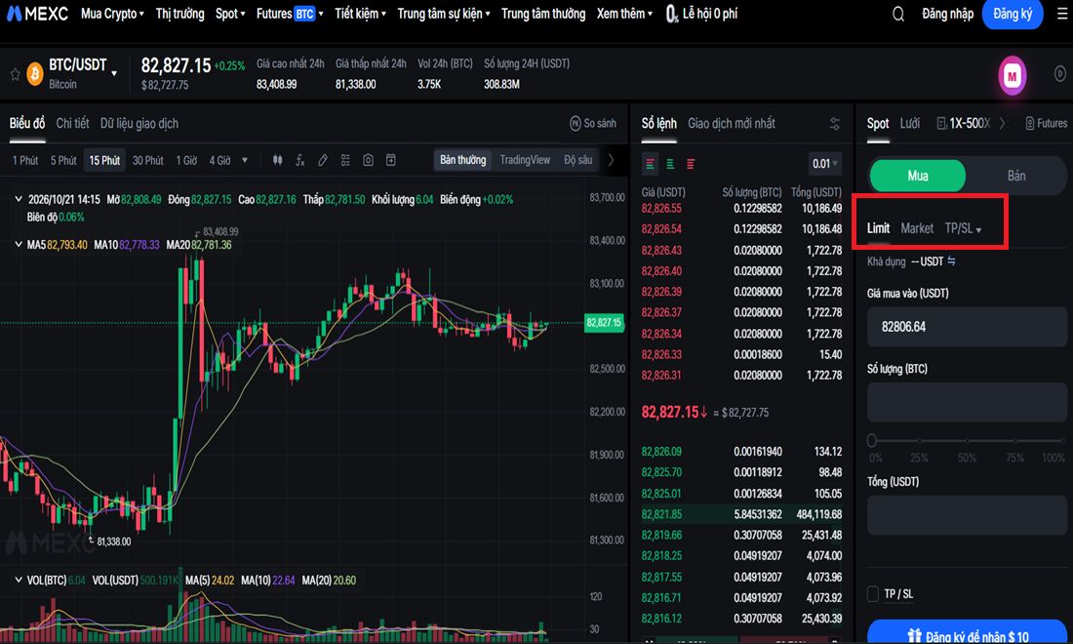The height and width of the screenshot is (644, 1073).
Task: Set the amount slider to 50% mark
Action: point(967,441)
